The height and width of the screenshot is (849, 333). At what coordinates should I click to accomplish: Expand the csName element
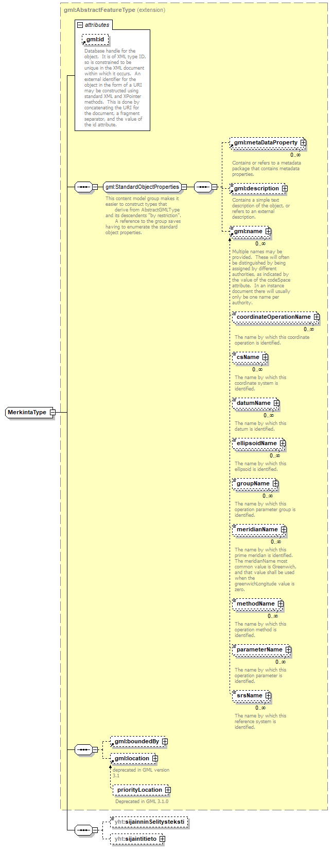click(265, 357)
